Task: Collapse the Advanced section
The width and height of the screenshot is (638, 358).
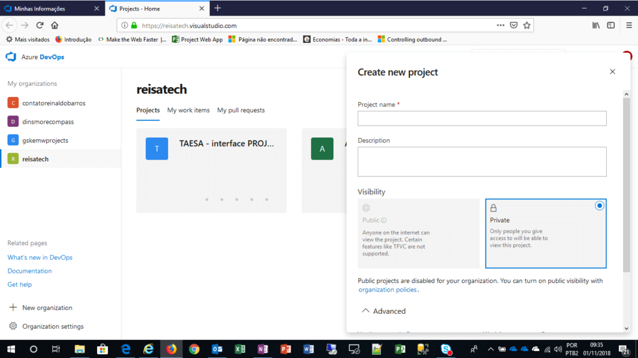Action: tap(384, 311)
